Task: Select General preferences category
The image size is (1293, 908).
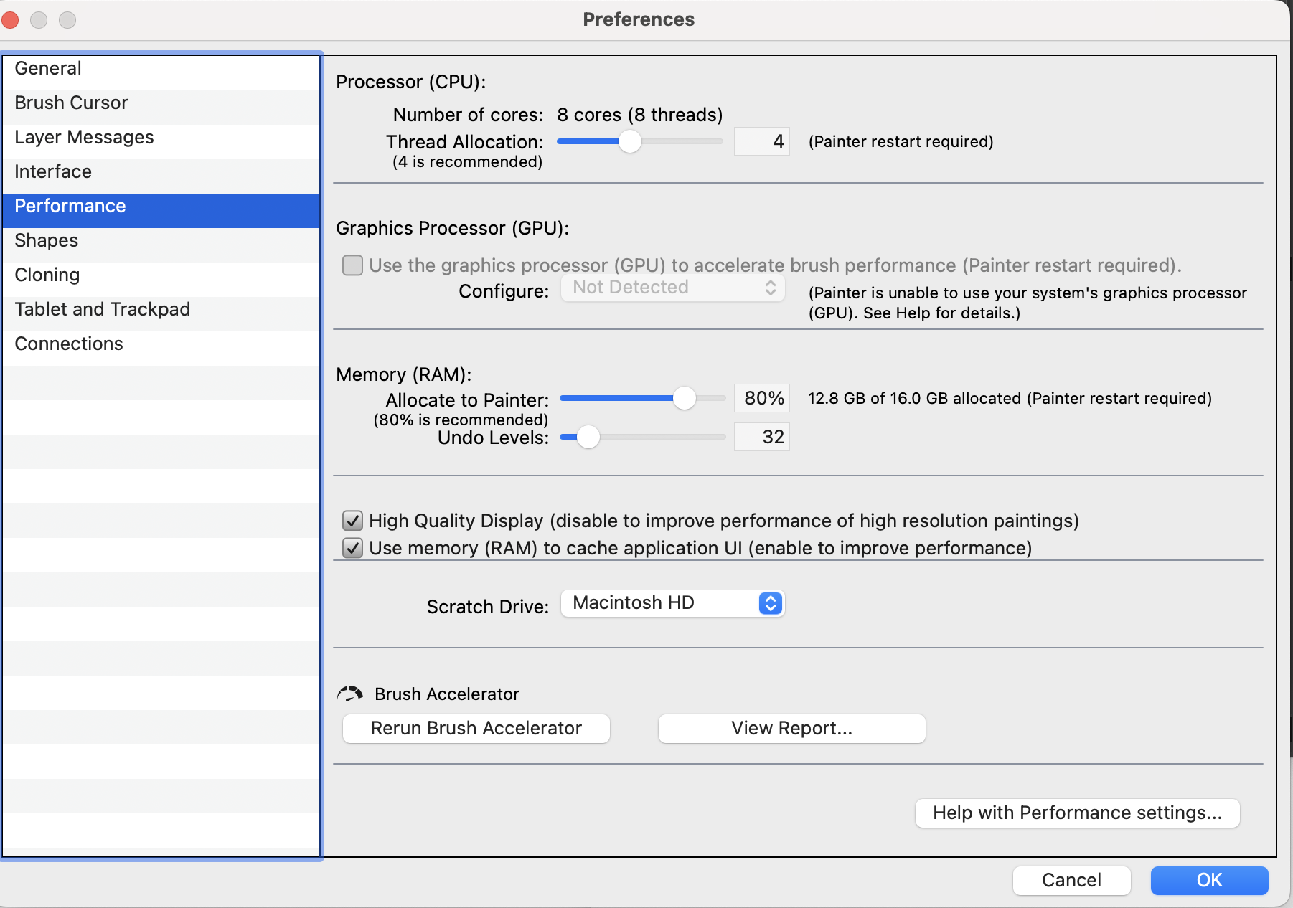Action: [x=48, y=69]
